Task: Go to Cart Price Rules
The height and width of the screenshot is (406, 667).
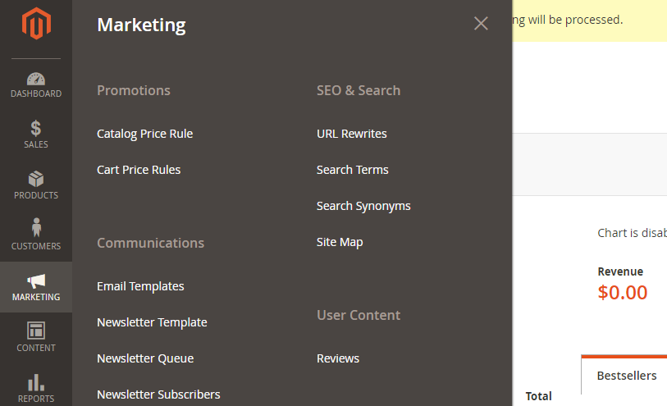Action: click(x=139, y=170)
